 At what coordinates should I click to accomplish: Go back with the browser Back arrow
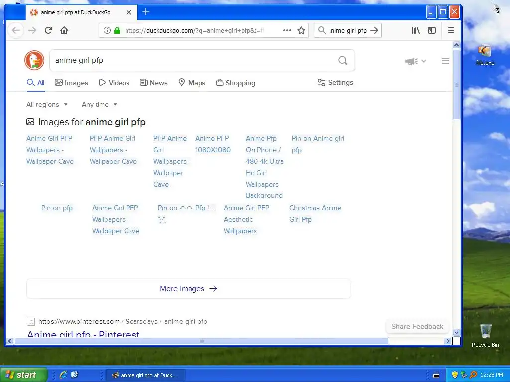pos(16,30)
